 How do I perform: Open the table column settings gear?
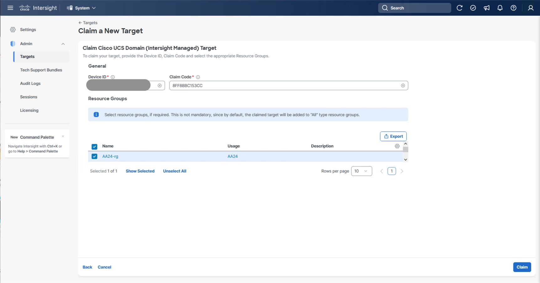tap(397, 146)
